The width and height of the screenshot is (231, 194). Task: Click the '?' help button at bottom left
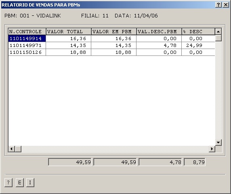pyautogui.click(x=8, y=183)
